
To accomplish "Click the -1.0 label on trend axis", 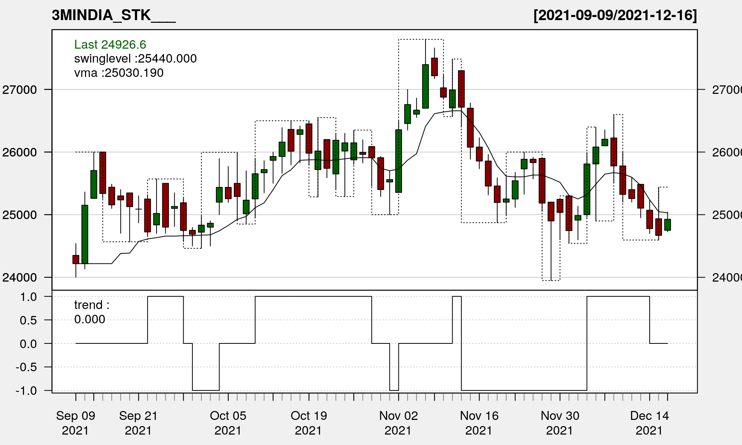I will pyautogui.click(x=26, y=391).
